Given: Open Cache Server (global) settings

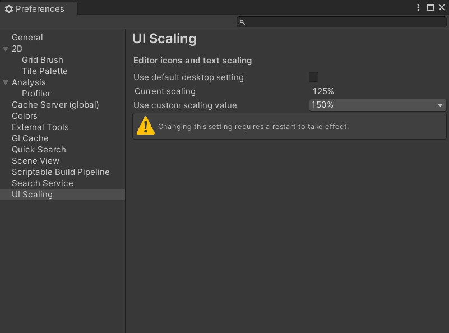Looking at the screenshot, I should pyautogui.click(x=55, y=105).
